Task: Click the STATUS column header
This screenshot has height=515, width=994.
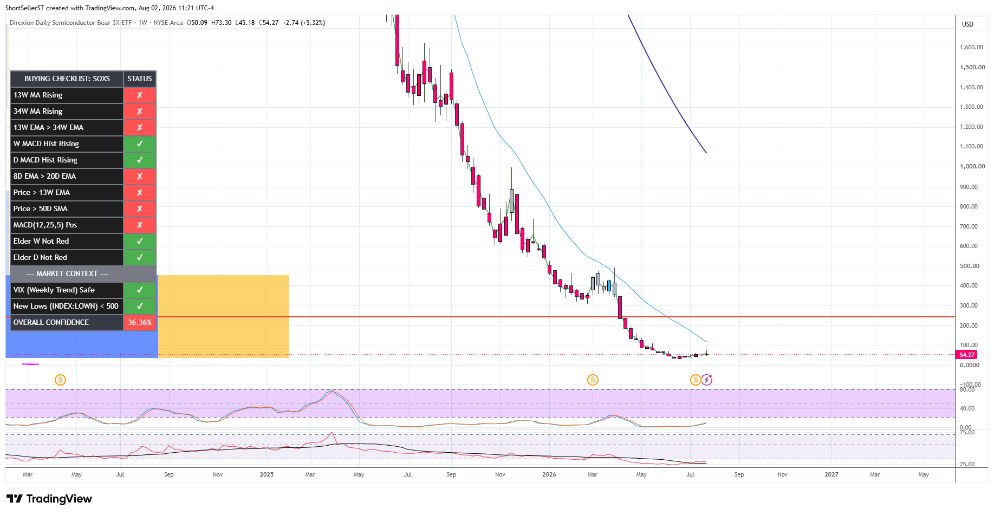Action: (140, 79)
